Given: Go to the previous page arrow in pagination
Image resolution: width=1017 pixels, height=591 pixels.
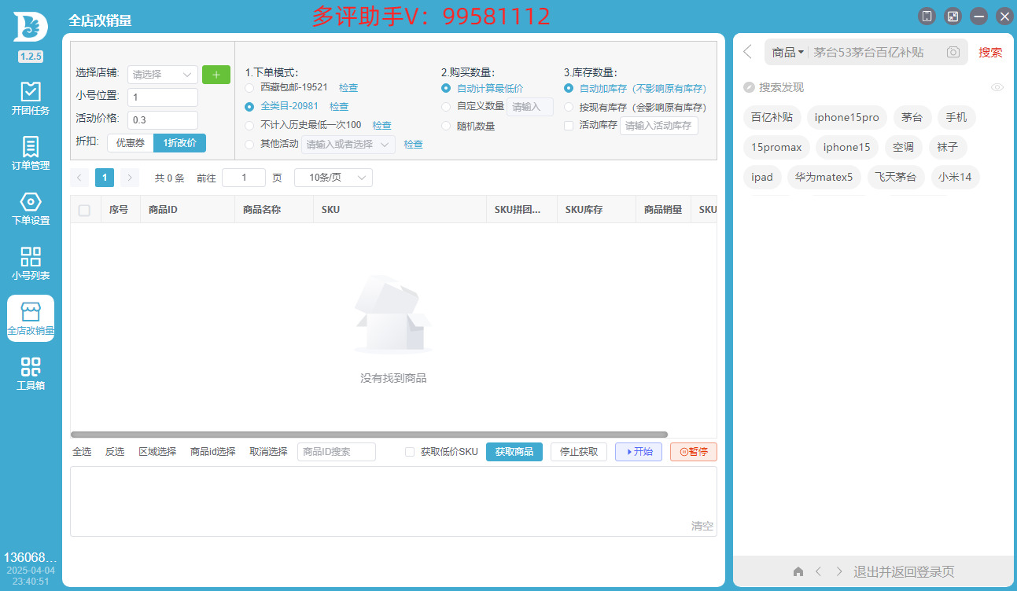Looking at the screenshot, I should pyautogui.click(x=79, y=178).
